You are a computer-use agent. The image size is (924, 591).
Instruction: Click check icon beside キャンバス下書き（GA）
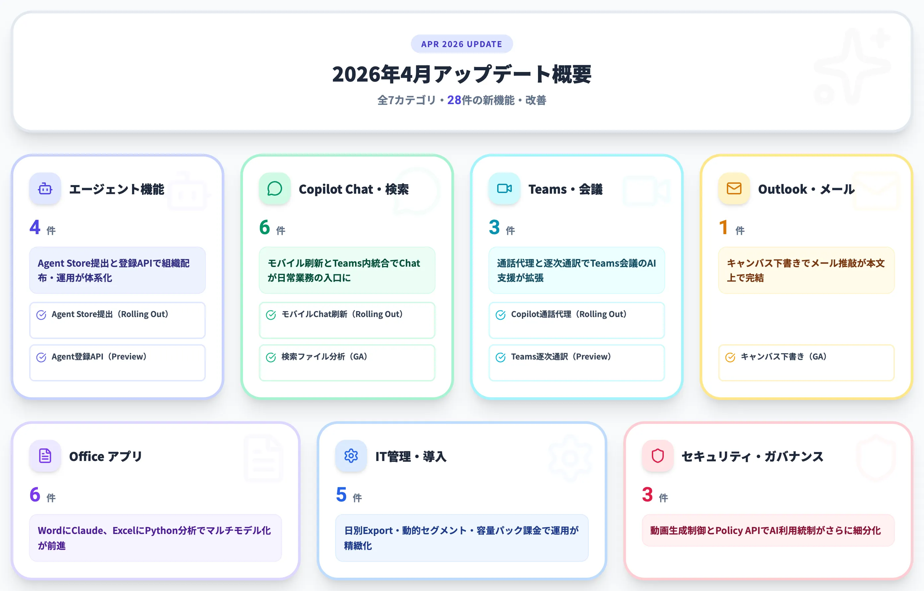730,357
